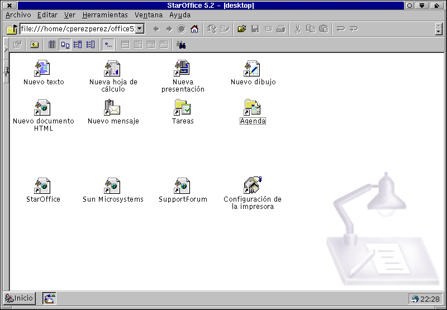The width and height of the screenshot is (447, 310).
Task: Click the binoculars search icon
Action: pyautogui.click(x=181, y=45)
